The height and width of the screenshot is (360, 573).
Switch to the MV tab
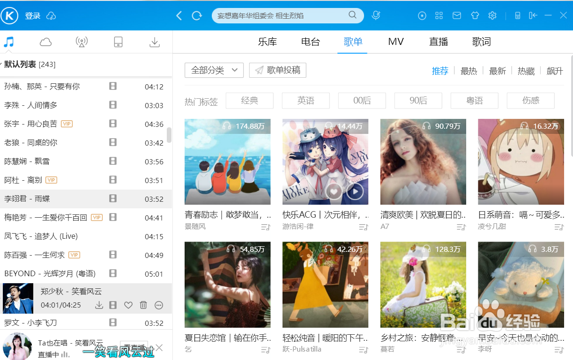tap(395, 42)
